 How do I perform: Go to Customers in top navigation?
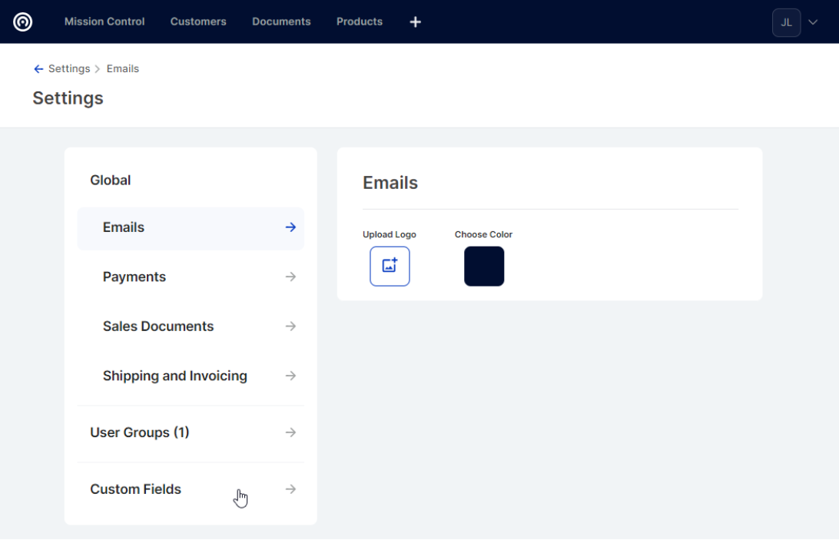point(198,22)
